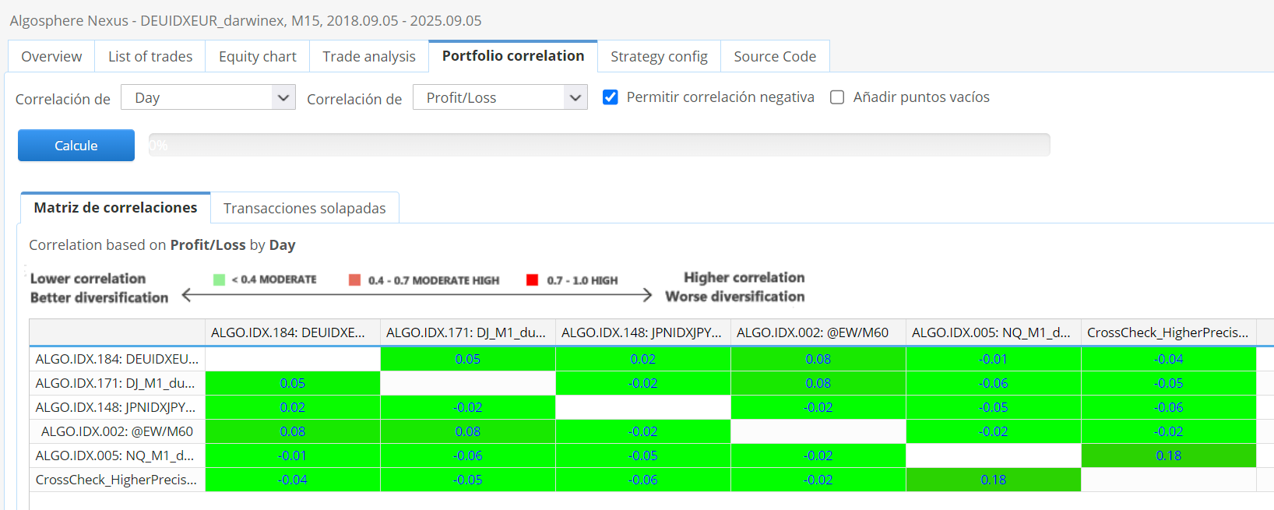The width and height of the screenshot is (1274, 510).
Task: View the Source Code tab
Action: [x=775, y=57]
